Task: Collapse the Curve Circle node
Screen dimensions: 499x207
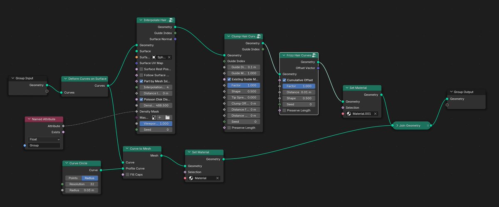Action: (67, 163)
